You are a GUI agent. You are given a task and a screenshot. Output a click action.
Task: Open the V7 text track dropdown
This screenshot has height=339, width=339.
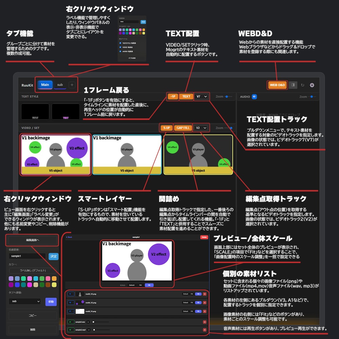pyautogui.click(x=201, y=96)
